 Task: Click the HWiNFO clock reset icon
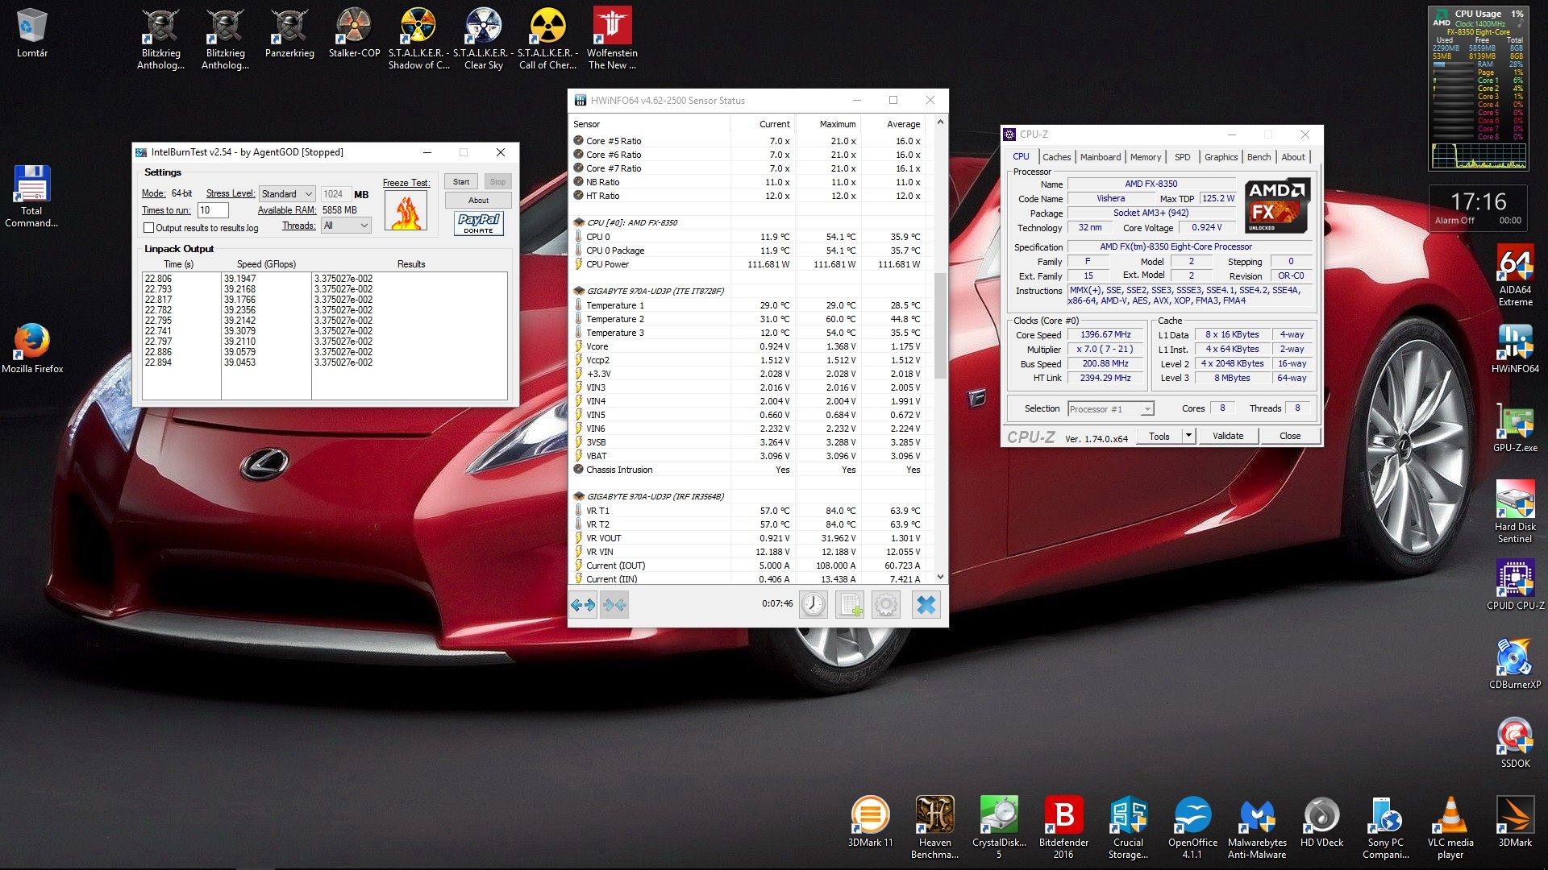[813, 604]
